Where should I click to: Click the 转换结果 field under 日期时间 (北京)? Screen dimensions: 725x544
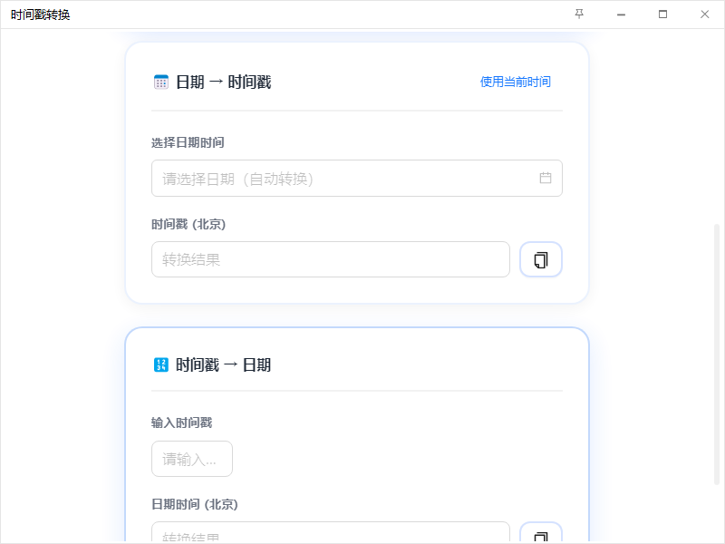coord(331,533)
